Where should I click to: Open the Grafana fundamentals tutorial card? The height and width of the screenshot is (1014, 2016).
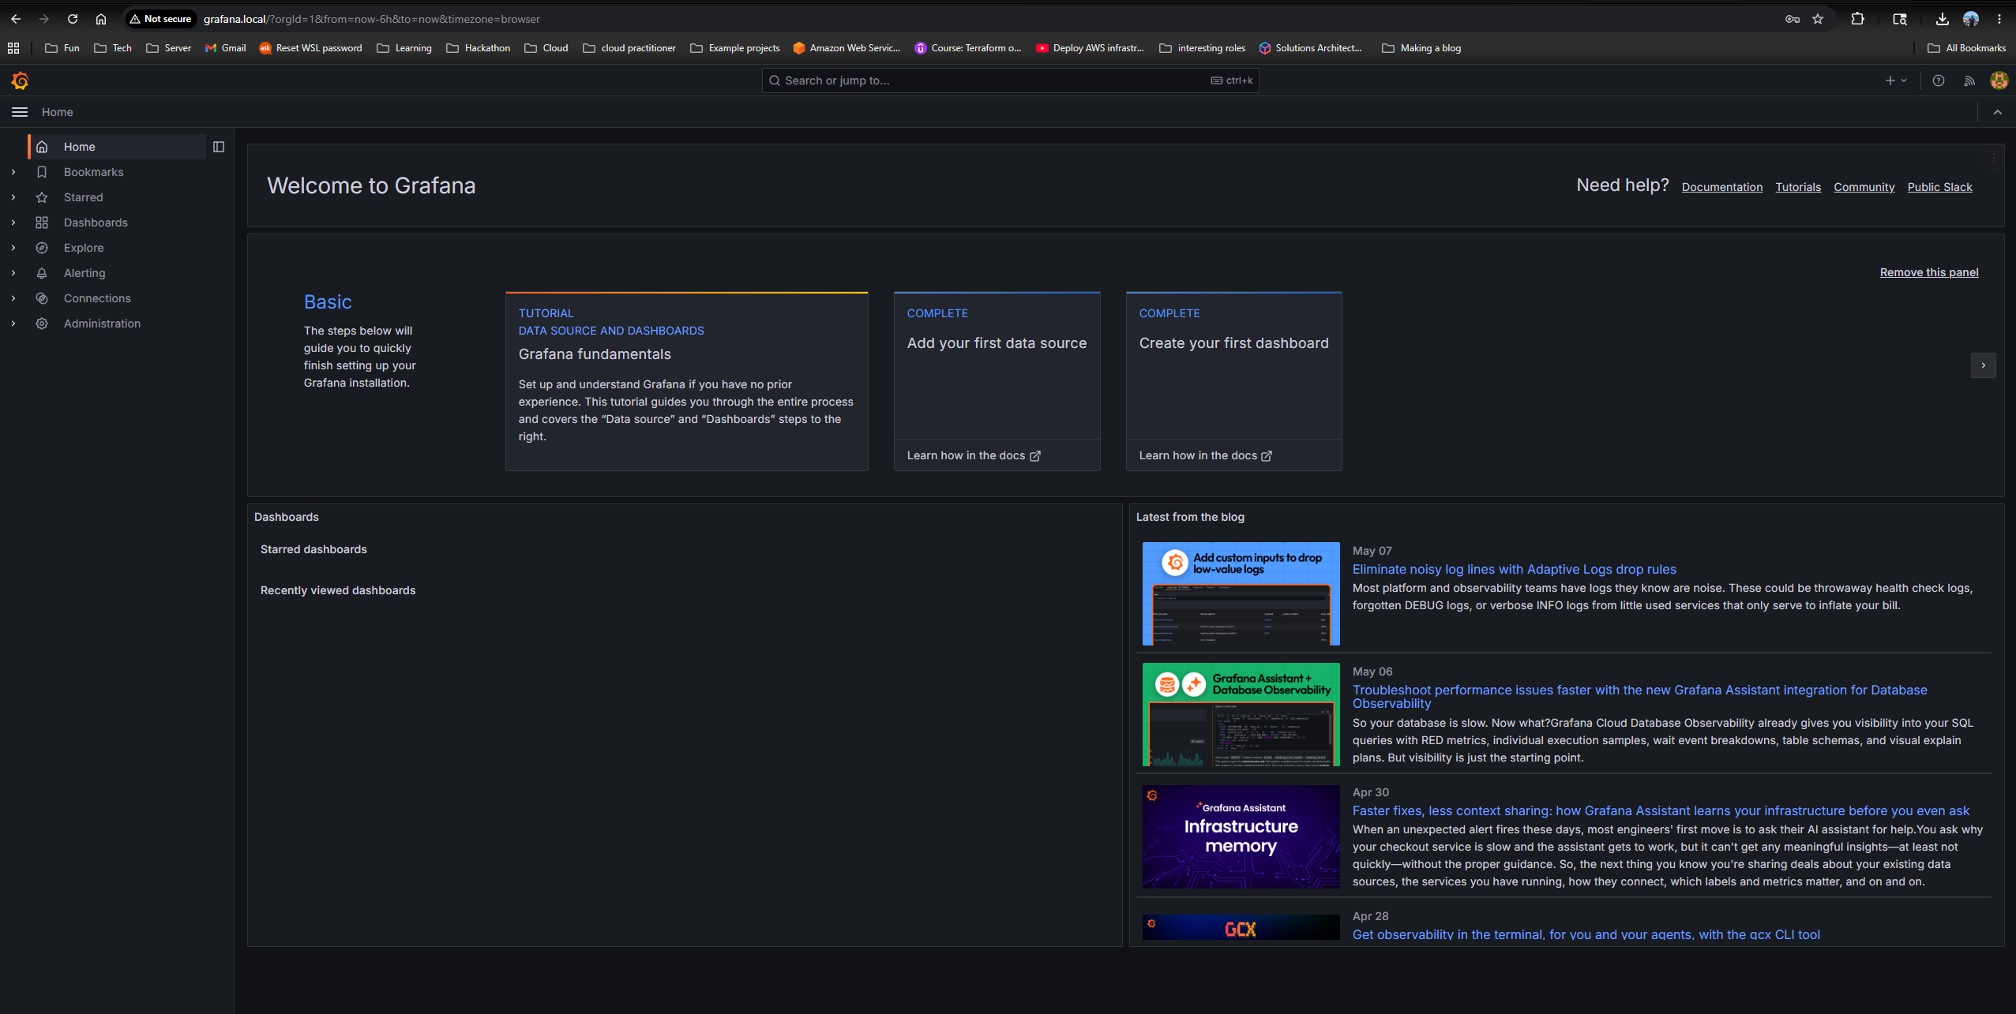(686, 381)
